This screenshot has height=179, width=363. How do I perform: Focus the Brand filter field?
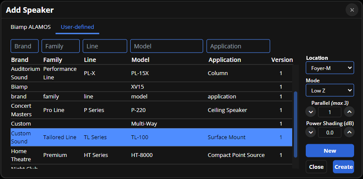25,46
